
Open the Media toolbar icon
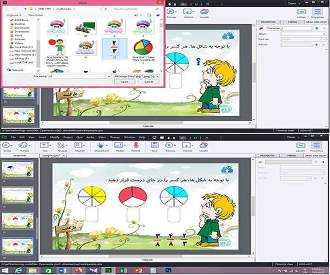[x=119, y=146]
